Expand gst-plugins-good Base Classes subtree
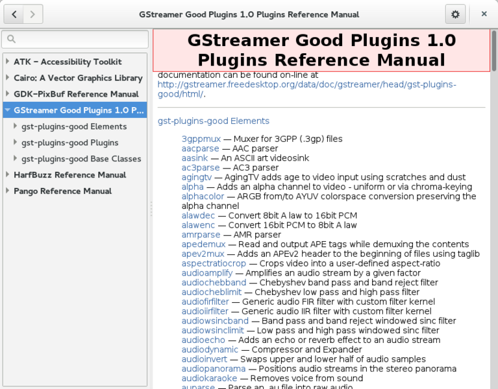 [x=15, y=158]
